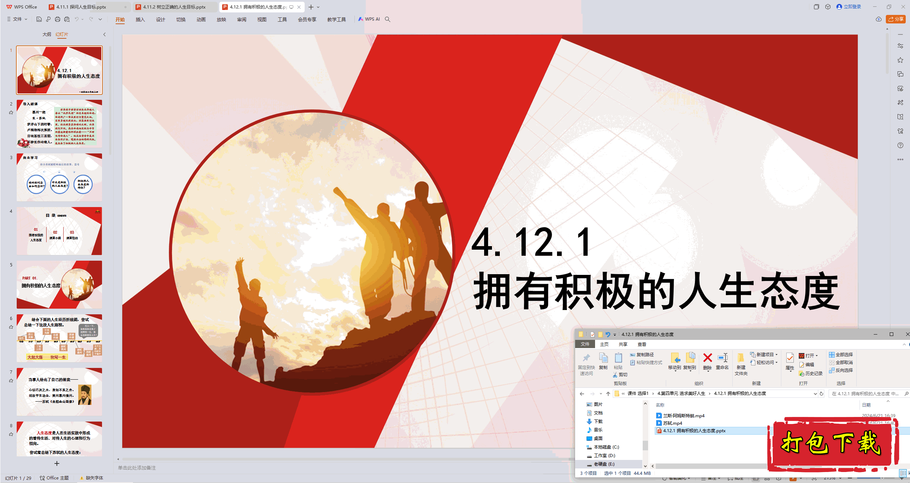Expand quick access toolbar customize arrow
Screen dimensions: 910x483
pyautogui.click(x=100, y=19)
